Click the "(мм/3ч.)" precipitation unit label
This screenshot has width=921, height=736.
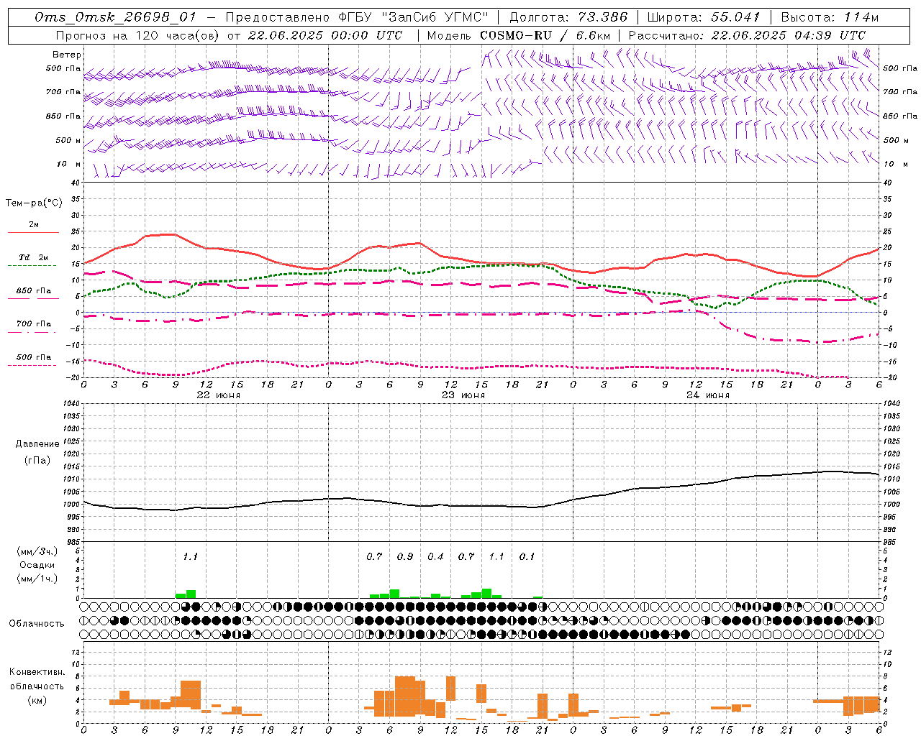coord(37,552)
